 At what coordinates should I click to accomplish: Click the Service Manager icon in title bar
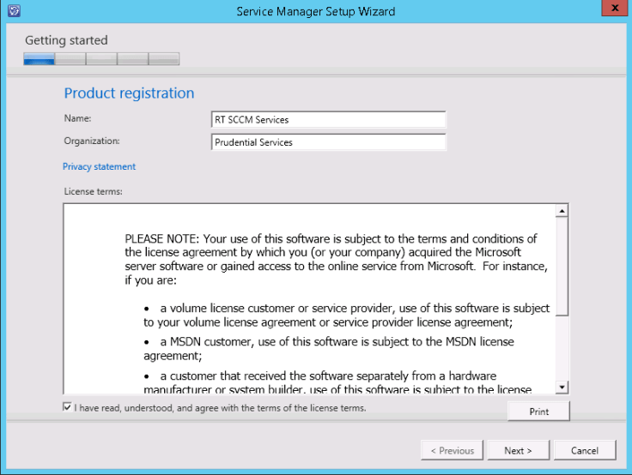coord(15,11)
